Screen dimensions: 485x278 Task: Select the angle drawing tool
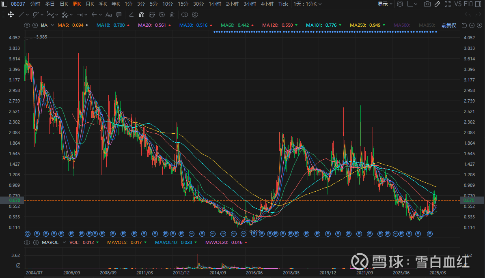pyautogui.click(x=131, y=15)
